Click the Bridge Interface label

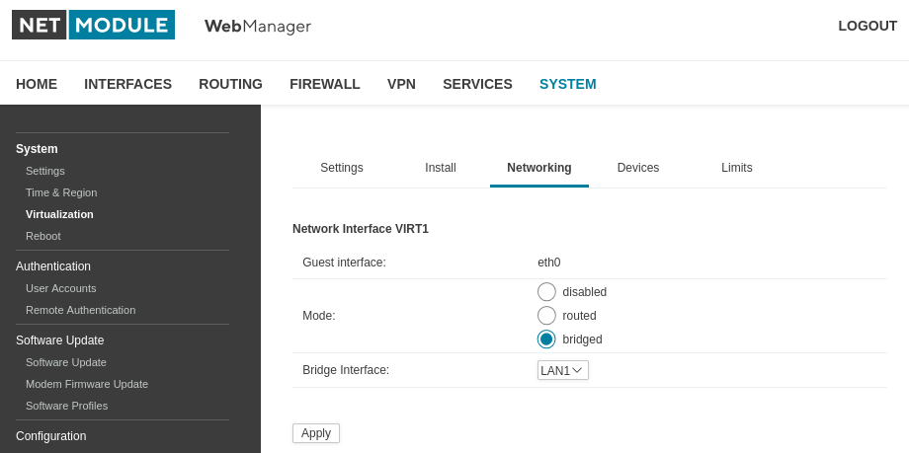[x=346, y=370]
